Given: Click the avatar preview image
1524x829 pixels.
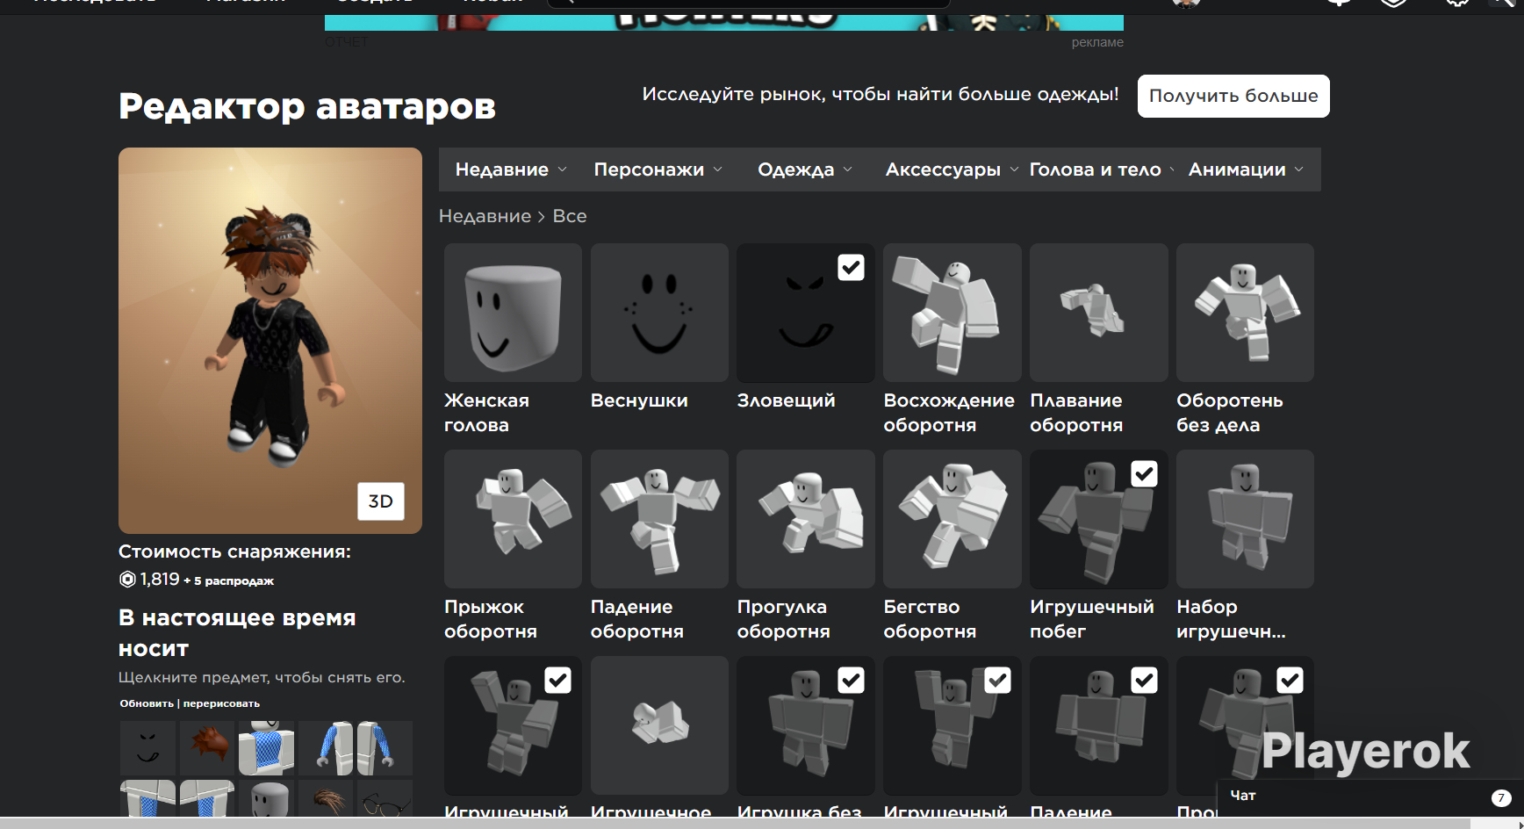Looking at the screenshot, I should [270, 341].
